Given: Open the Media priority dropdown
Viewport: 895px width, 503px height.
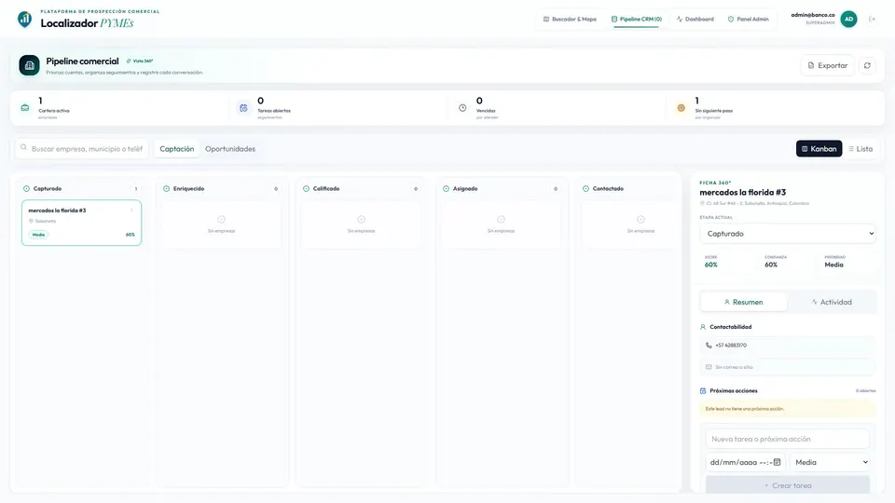Looking at the screenshot, I should (831, 463).
